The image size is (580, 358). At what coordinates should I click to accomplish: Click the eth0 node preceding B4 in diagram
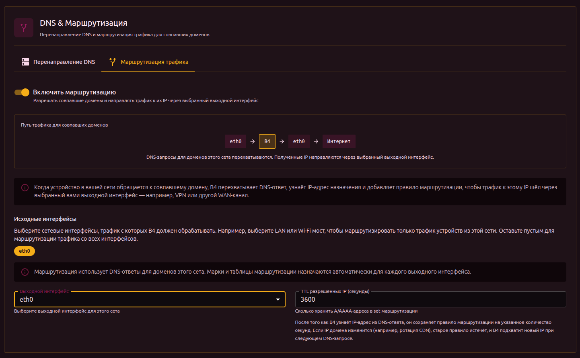point(235,141)
